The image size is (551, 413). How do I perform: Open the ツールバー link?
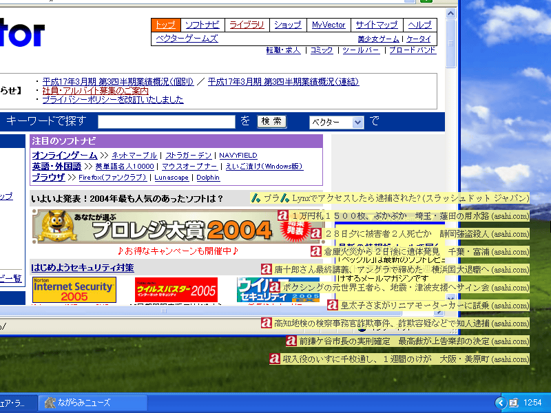pyautogui.click(x=361, y=50)
